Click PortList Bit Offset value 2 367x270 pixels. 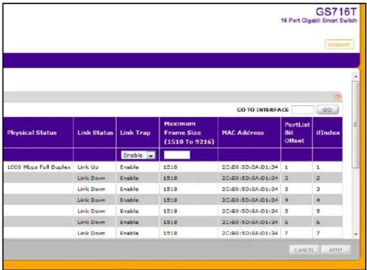pos(286,178)
